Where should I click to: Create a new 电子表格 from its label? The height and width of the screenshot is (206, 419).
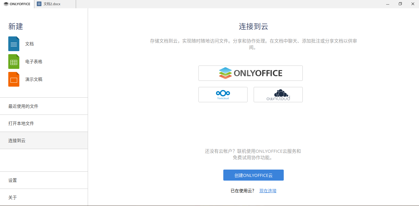tap(34, 62)
